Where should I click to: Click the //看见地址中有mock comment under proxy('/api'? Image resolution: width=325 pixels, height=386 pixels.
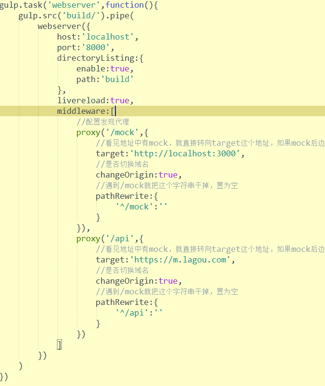pos(211,249)
